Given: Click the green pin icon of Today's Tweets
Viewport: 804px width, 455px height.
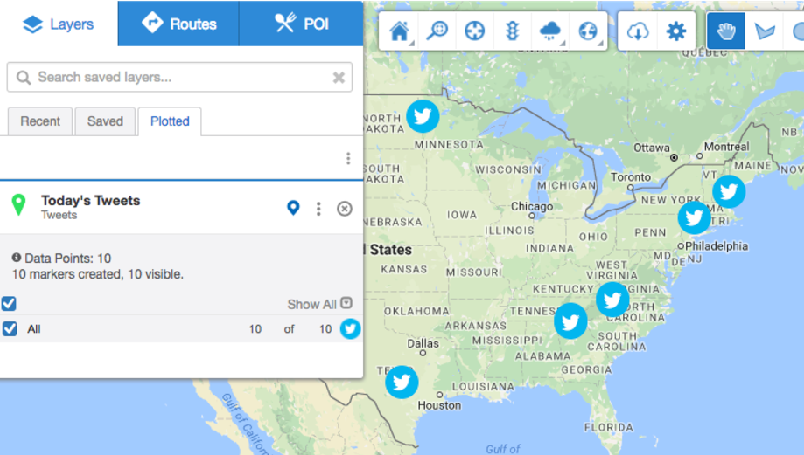Looking at the screenshot, I should pos(19,204).
